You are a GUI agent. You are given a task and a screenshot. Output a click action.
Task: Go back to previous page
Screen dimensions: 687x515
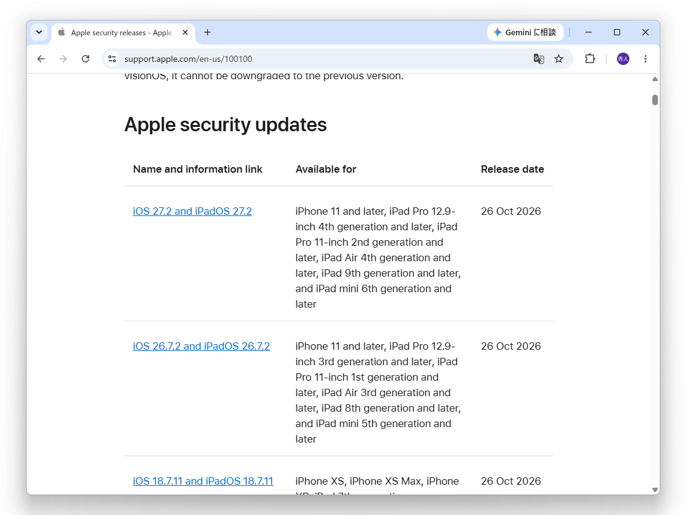(41, 59)
